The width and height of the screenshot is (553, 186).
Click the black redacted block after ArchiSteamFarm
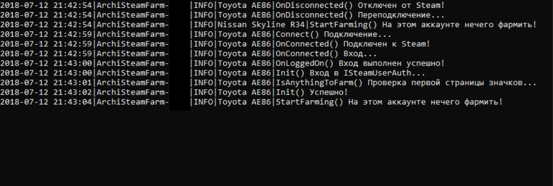coord(180,55)
